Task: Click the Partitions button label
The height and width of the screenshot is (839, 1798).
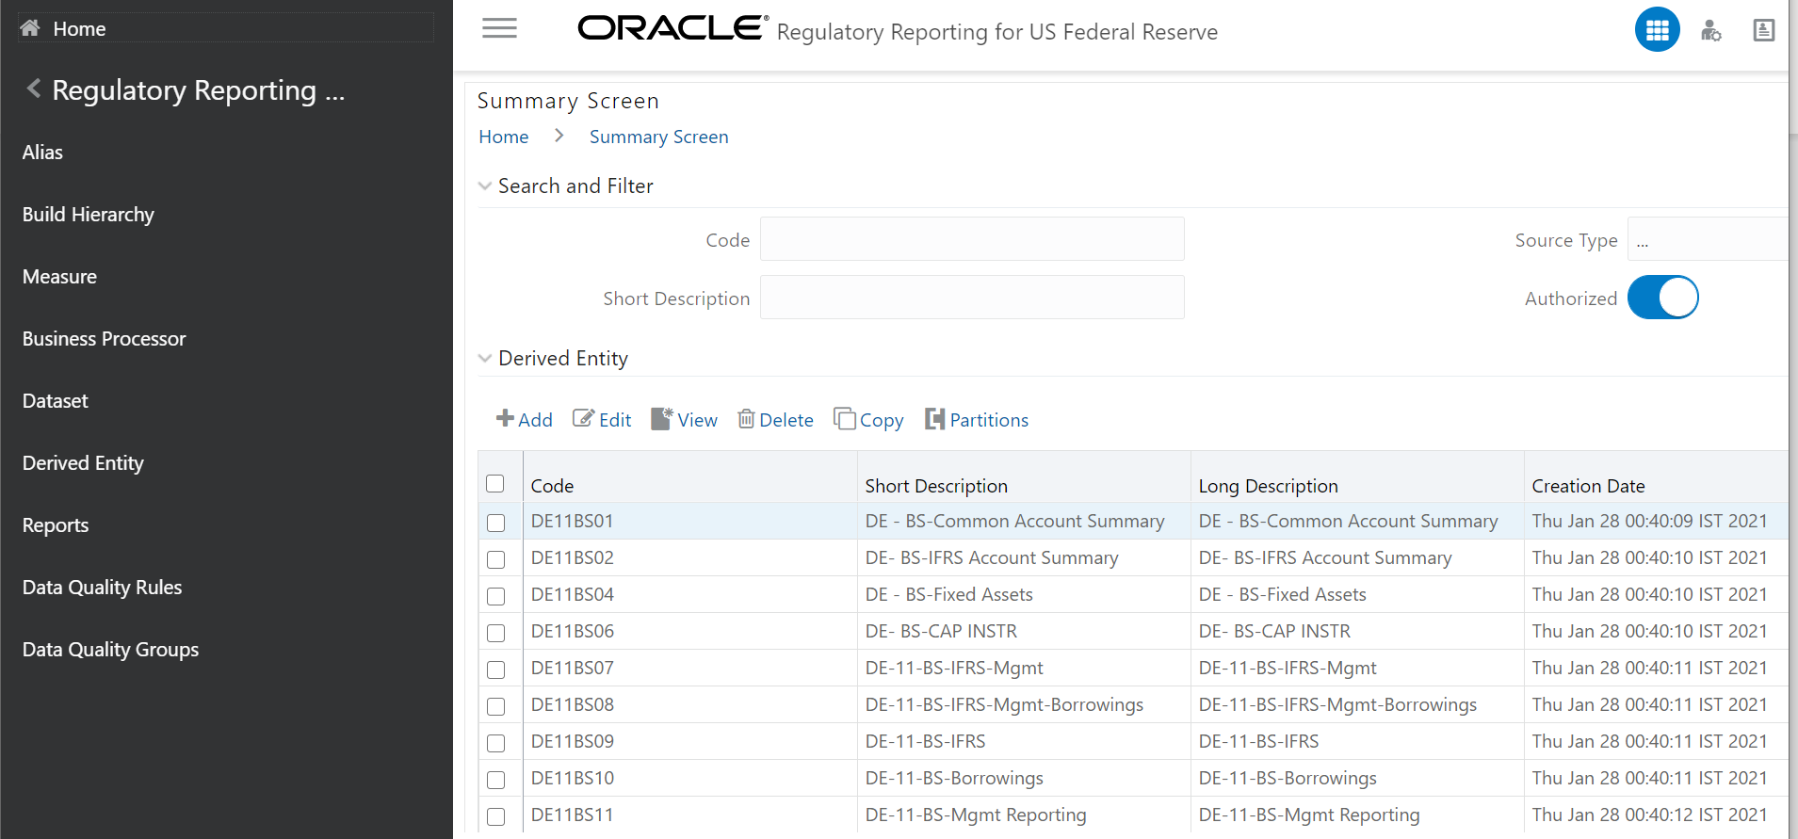Action: pyautogui.click(x=989, y=420)
